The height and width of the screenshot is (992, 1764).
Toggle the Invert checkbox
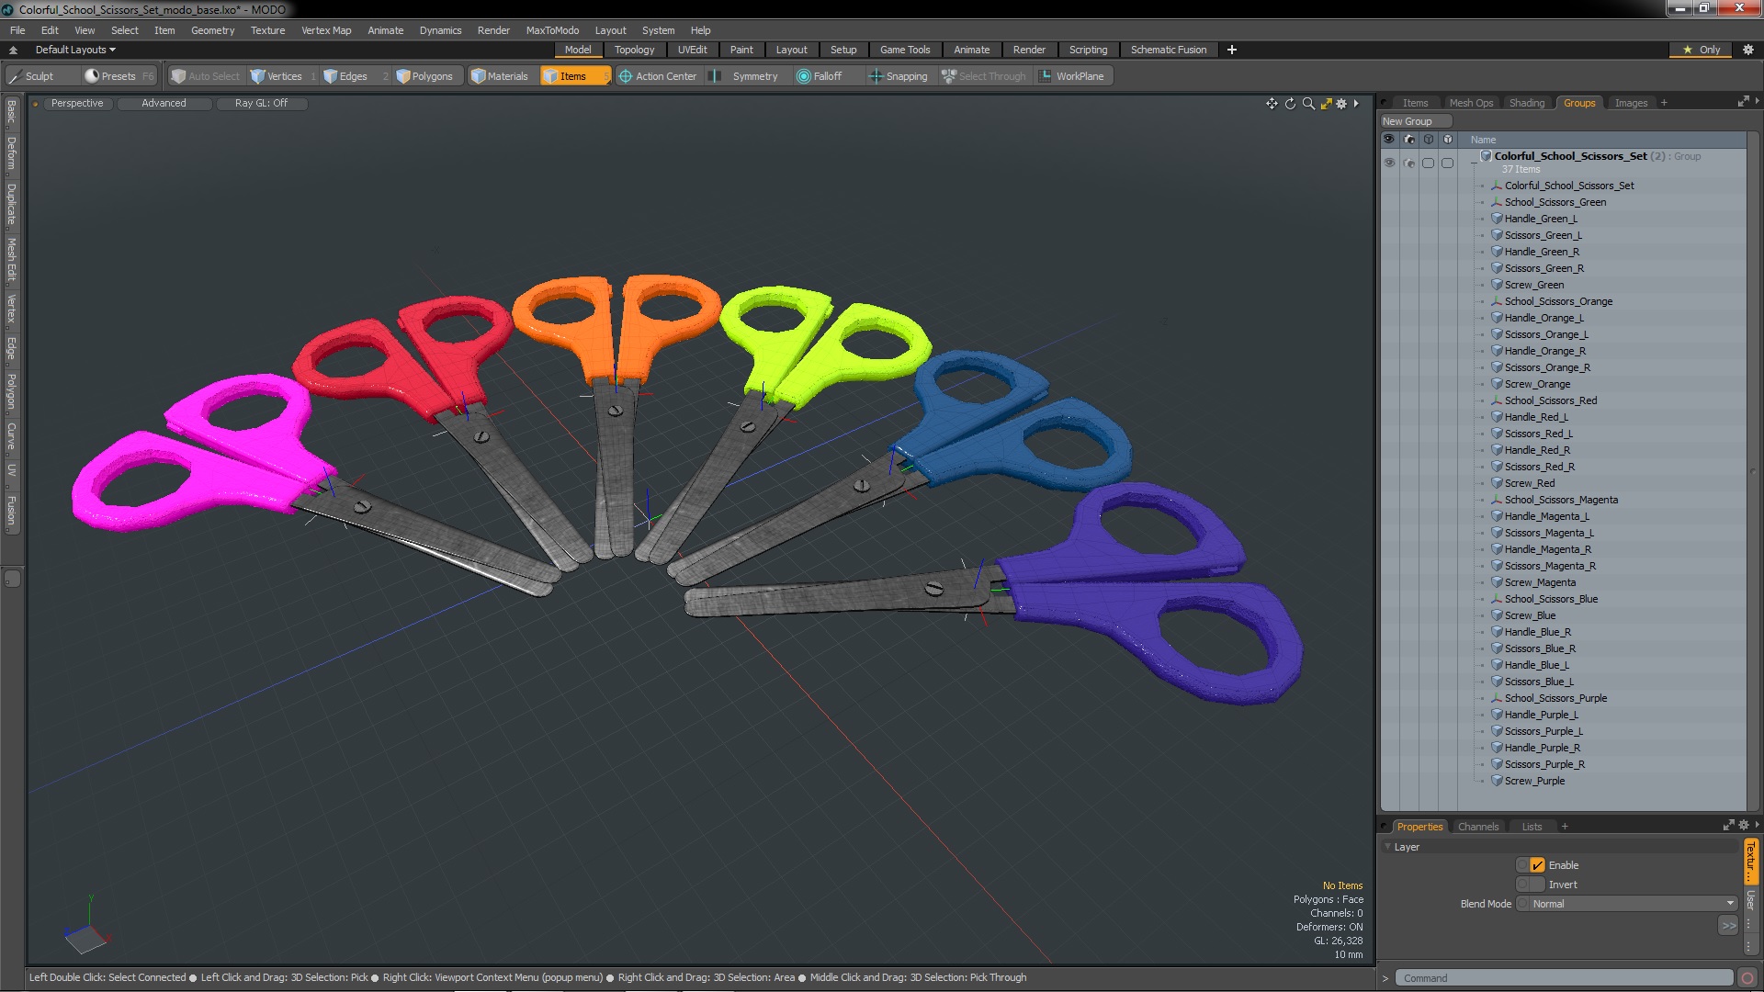click(x=1537, y=885)
